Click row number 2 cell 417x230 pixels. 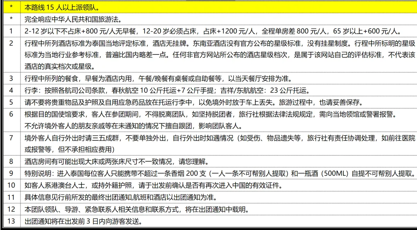[12, 54]
